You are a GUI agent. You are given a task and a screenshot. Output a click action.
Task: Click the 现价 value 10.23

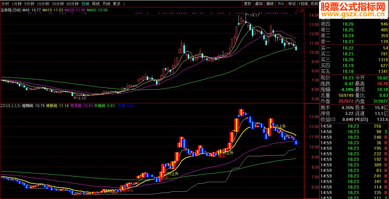[x=348, y=78]
